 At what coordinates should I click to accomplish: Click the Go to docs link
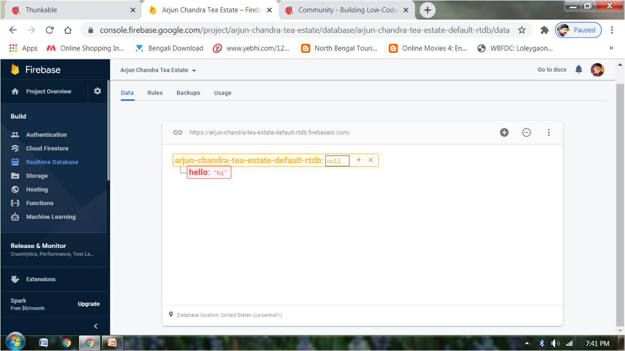[x=552, y=70]
